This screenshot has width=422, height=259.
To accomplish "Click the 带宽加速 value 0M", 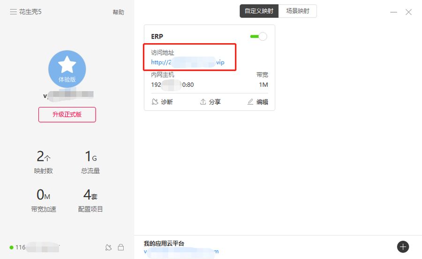I will pos(43,195).
